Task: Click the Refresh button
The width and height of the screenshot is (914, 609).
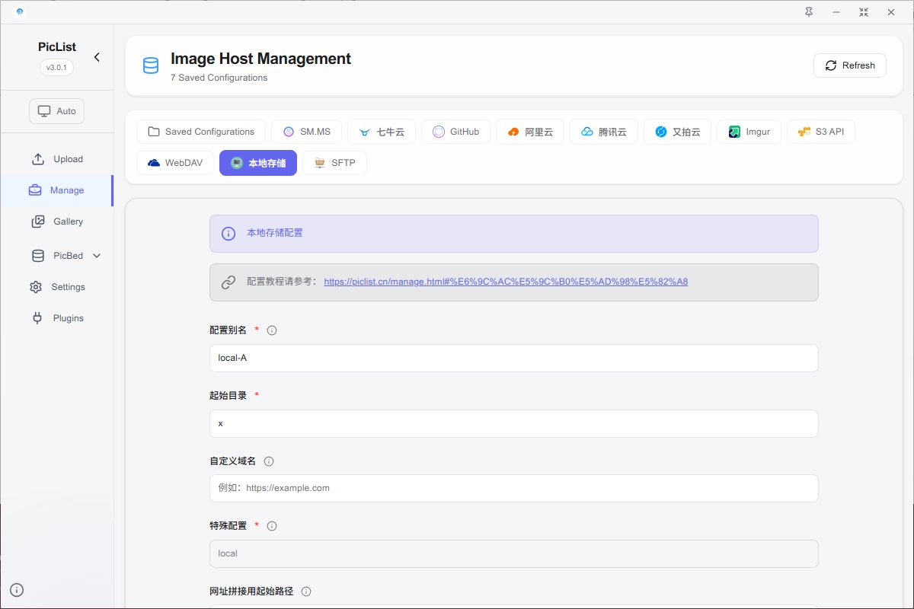Action: [849, 65]
